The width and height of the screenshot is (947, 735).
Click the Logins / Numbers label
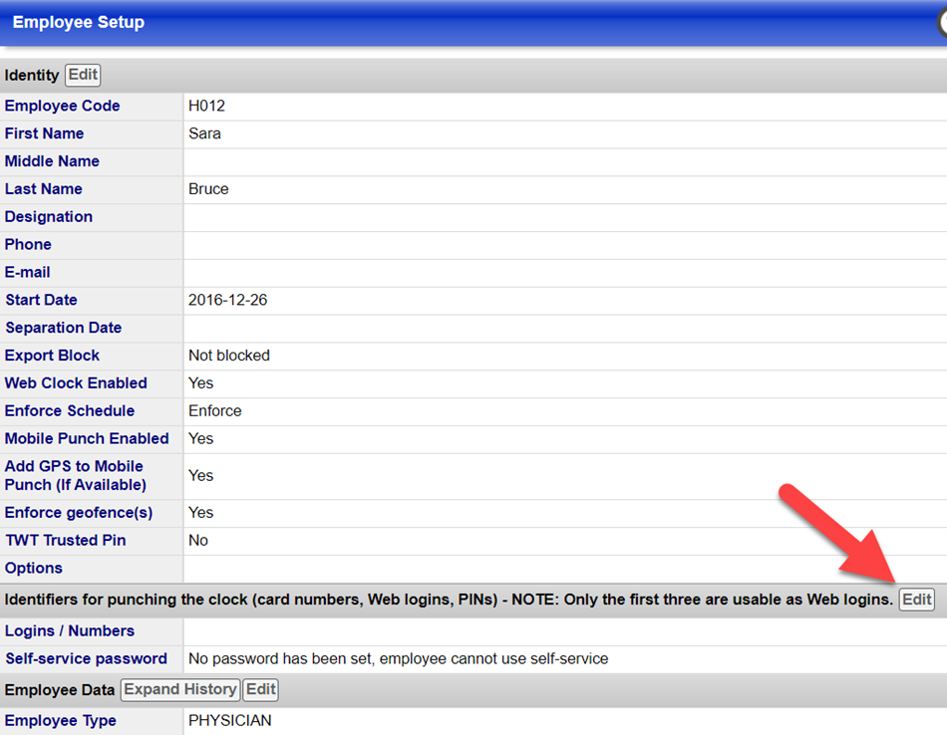click(70, 630)
